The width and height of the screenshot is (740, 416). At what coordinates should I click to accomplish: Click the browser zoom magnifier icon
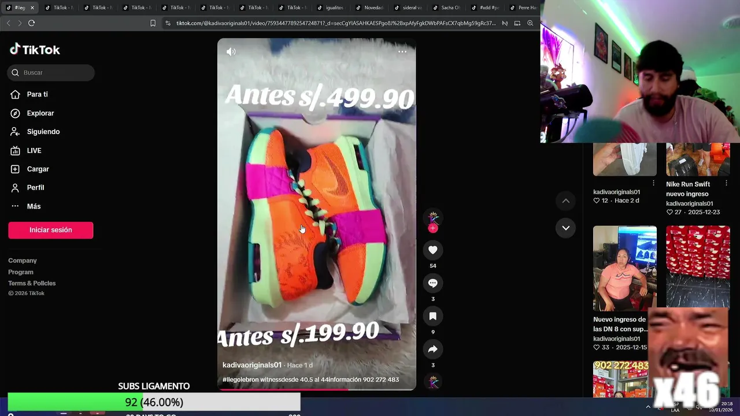(530, 23)
